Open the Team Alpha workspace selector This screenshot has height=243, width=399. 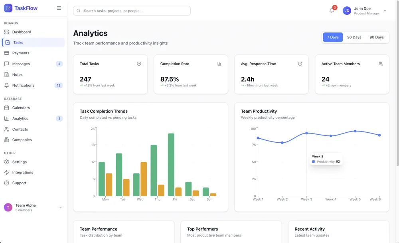click(x=26, y=207)
